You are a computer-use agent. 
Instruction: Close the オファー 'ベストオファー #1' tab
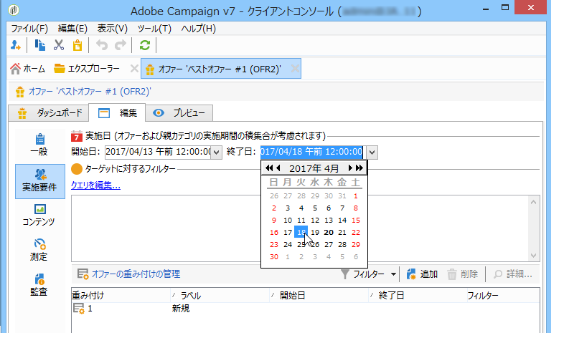[x=295, y=68]
